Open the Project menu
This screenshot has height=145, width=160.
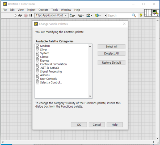31,10
